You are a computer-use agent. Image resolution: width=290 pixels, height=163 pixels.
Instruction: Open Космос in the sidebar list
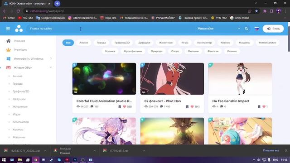pyautogui.click(x=18, y=129)
